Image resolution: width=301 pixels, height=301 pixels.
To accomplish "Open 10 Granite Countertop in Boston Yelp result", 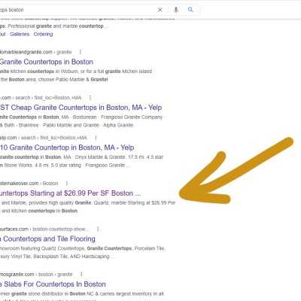I will (67, 147).
